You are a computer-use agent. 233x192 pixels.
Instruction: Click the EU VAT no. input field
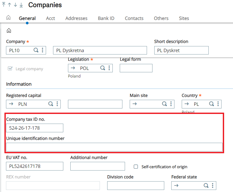(35, 166)
